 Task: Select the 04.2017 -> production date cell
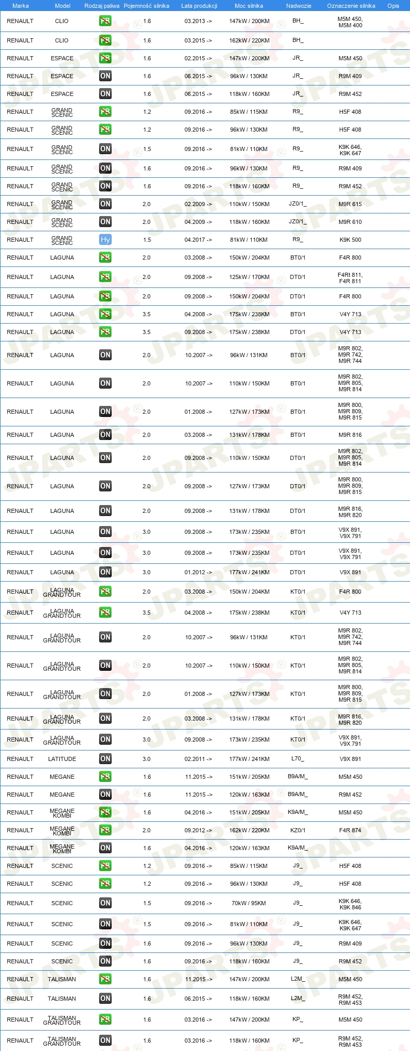pos(198,240)
